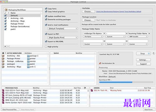The image size is (156, 112).
Task: Click file icon of Home-Garden-April-2010.indd
Action: (3, 103)
